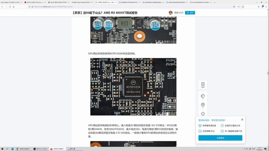
Task: Open the Windows Start menu
Action: click(x=2, y=149)
